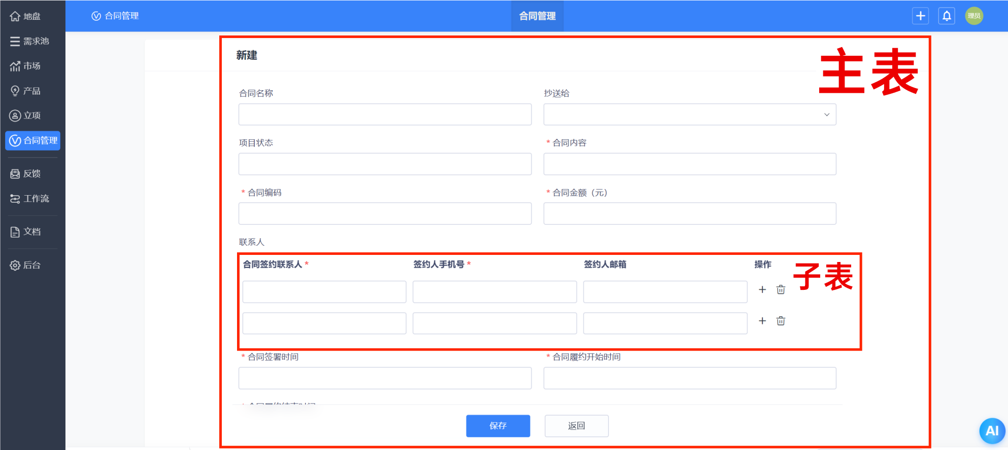This screenshot has width=1008, height=450.
Task: Focus second row 签约人手机号 input
Action: click(x=495, y=323)
